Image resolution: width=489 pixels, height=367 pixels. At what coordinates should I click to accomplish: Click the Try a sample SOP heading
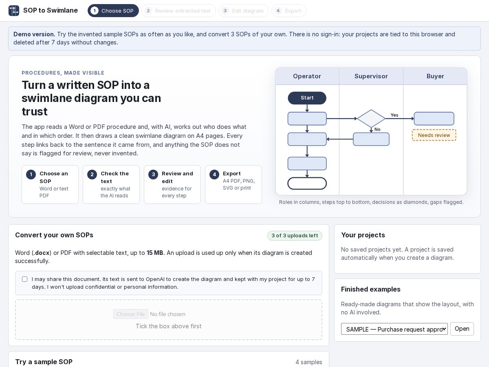(44, 362)
